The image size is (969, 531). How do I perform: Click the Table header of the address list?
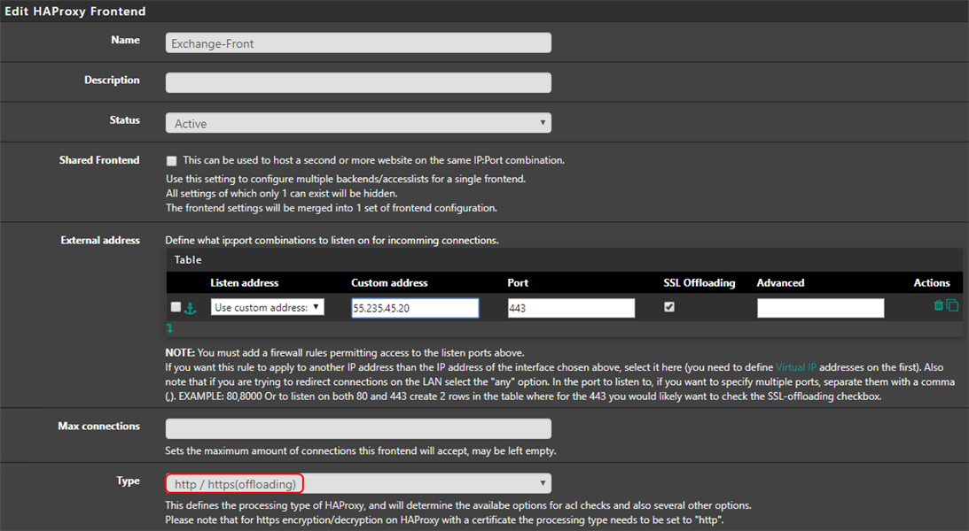[x=188, y=260]
